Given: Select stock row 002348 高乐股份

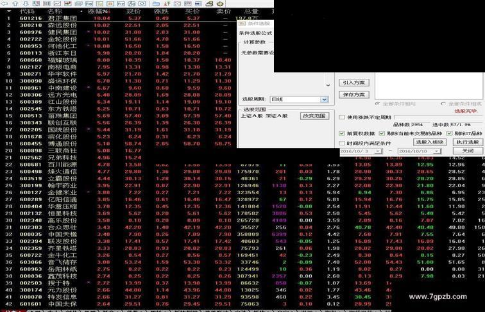Looking at the screenshot, I should click(x=242, y=220).
